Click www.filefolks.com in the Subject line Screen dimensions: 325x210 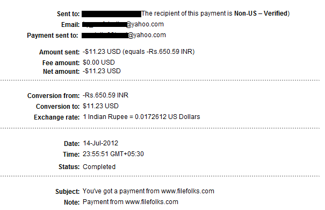(x=187, y=191)
